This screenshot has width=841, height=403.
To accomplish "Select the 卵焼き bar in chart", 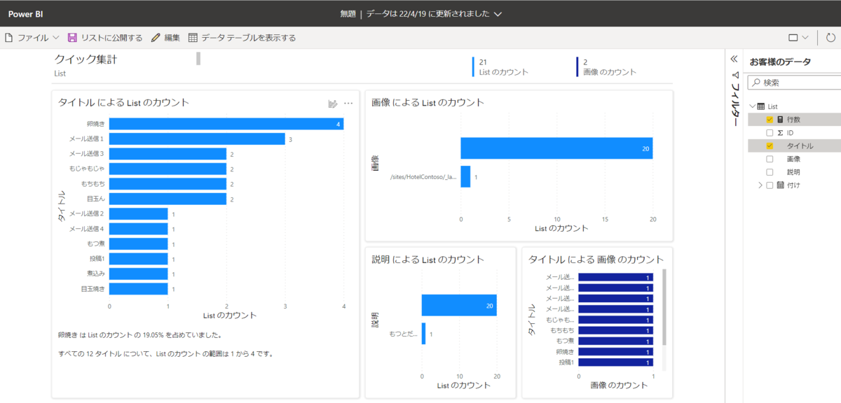I will click(x=226, y=124).
